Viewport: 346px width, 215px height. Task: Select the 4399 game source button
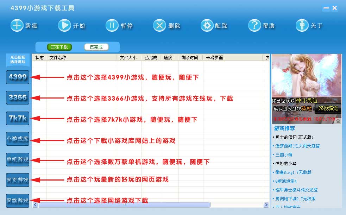[18, 77]
